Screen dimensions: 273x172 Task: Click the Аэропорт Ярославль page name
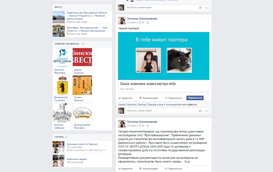pyautogui.click(x=60, y=71)
